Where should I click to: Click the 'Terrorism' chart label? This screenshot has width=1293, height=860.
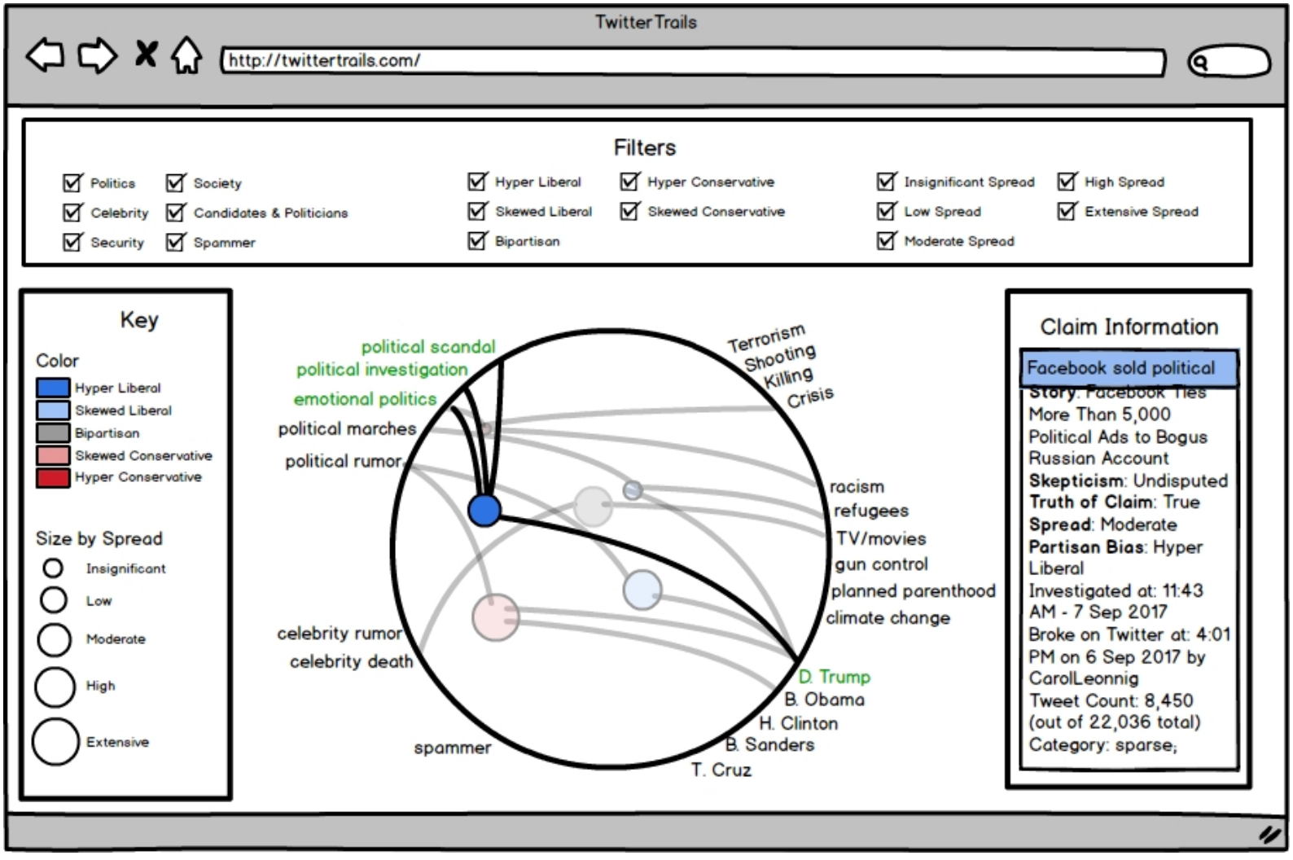[x=766, y=338]
